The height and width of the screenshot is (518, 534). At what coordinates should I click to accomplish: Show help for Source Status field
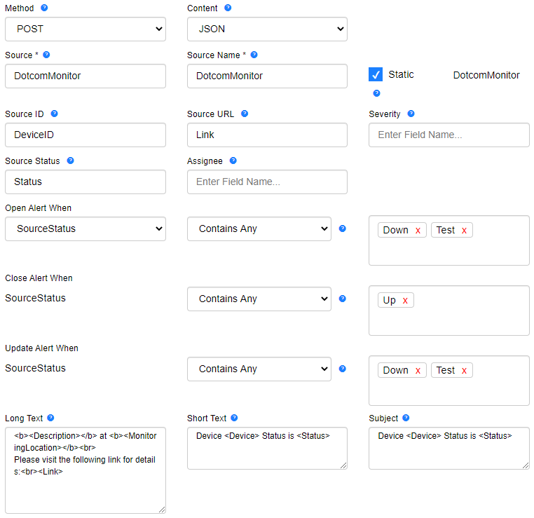click(x=71, y=161)
